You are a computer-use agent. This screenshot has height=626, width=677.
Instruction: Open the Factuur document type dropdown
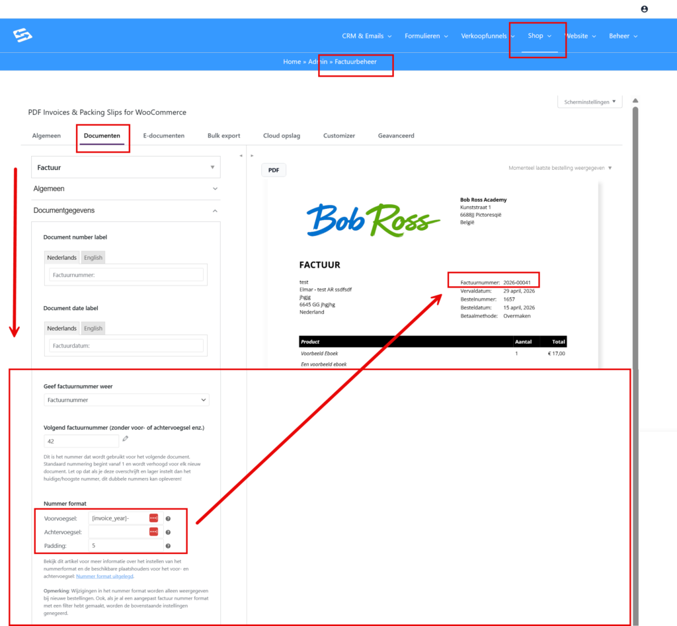click(x=126, y=167)
